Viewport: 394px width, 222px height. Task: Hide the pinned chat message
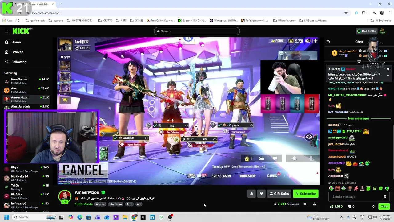coord(388,69)
